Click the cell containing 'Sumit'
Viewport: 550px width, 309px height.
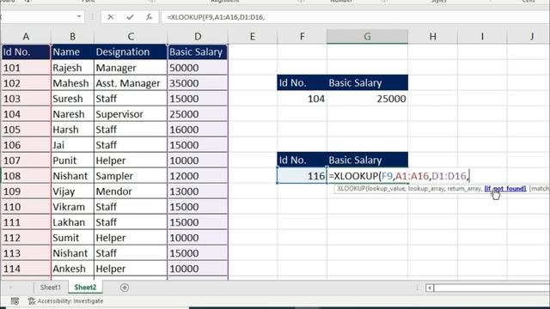coord(72,238)
